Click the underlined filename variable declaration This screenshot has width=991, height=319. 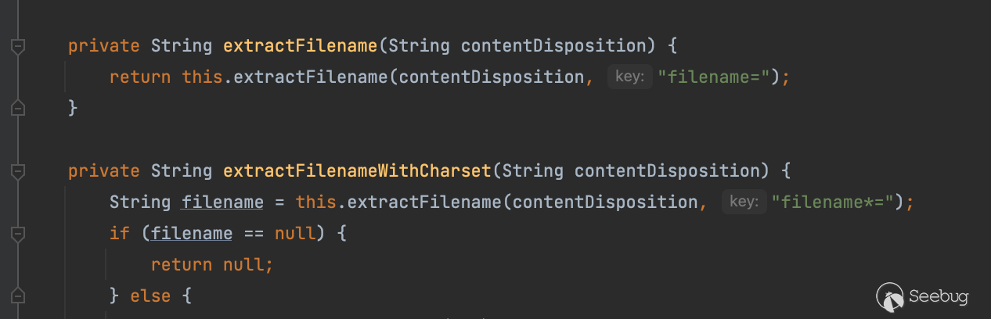(x=222, y=203)
